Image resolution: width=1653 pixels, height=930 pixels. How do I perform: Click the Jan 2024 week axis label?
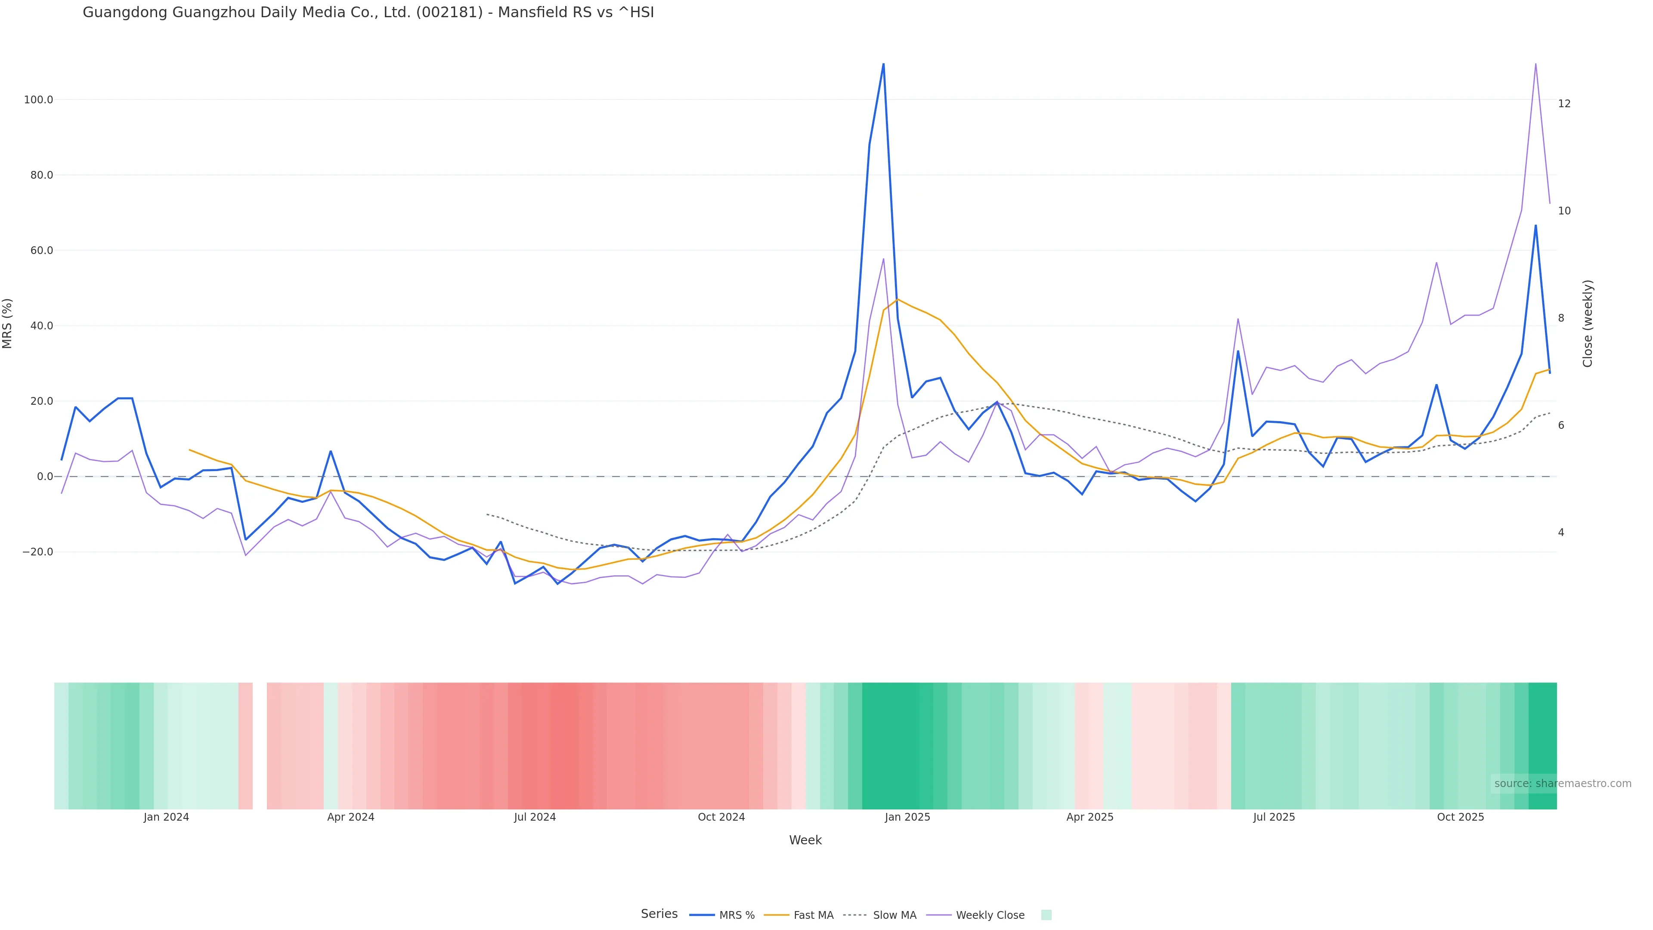[x=166, y=817]
